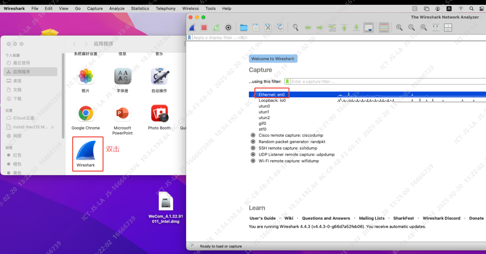Click the 1-2-3 pane layout toolbar icon
The width and height of the screenshot is (486, 254).
click(x=448, y=28)
